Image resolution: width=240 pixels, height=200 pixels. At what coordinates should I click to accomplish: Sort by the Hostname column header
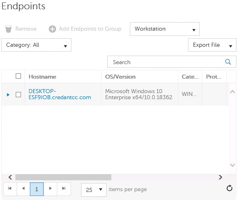point(42,77)
